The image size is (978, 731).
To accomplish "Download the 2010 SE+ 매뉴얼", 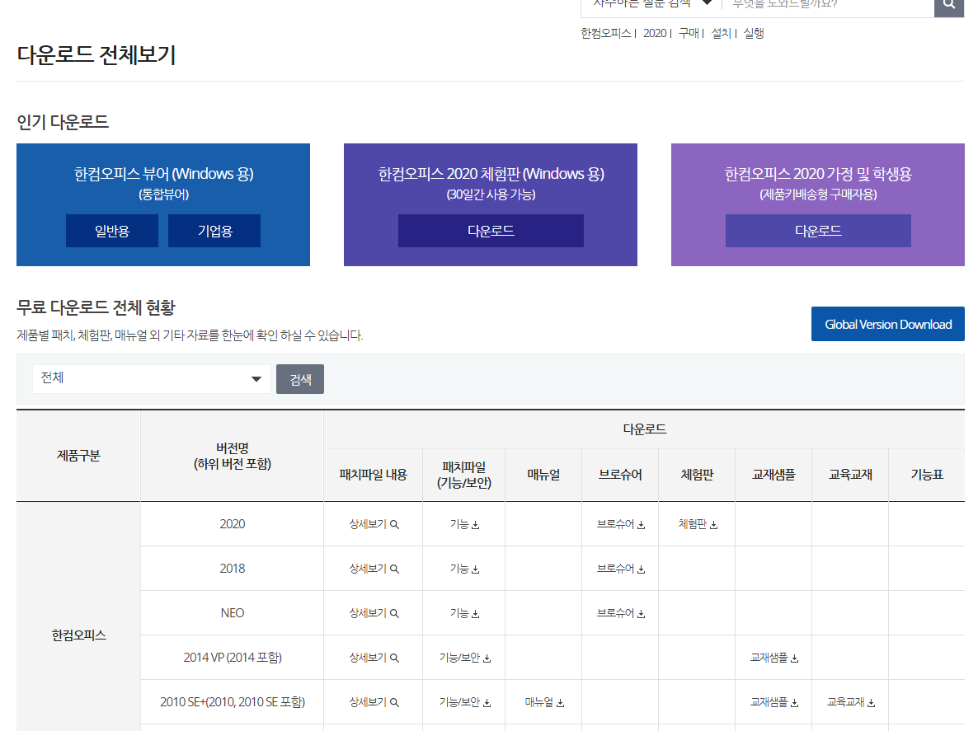I will tap(544, 702).
